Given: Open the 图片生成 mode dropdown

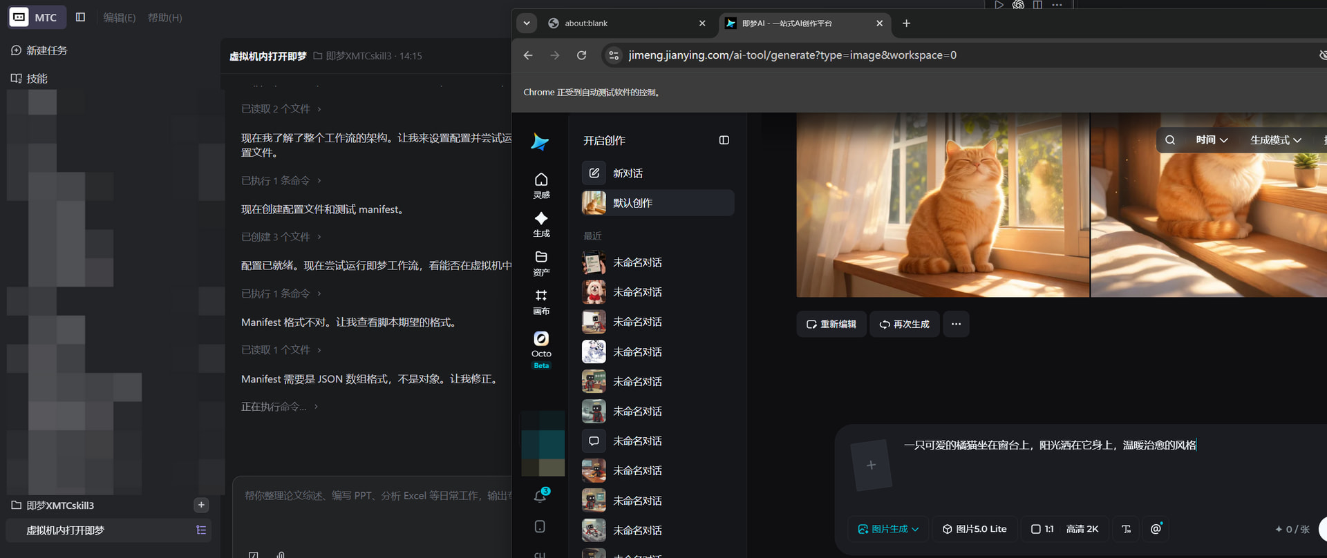Looking at the screenshot, I should [888, 529].
